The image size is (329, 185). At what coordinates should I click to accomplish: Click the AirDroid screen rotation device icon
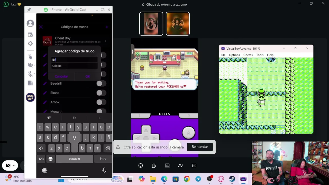(x=30, y=83)
